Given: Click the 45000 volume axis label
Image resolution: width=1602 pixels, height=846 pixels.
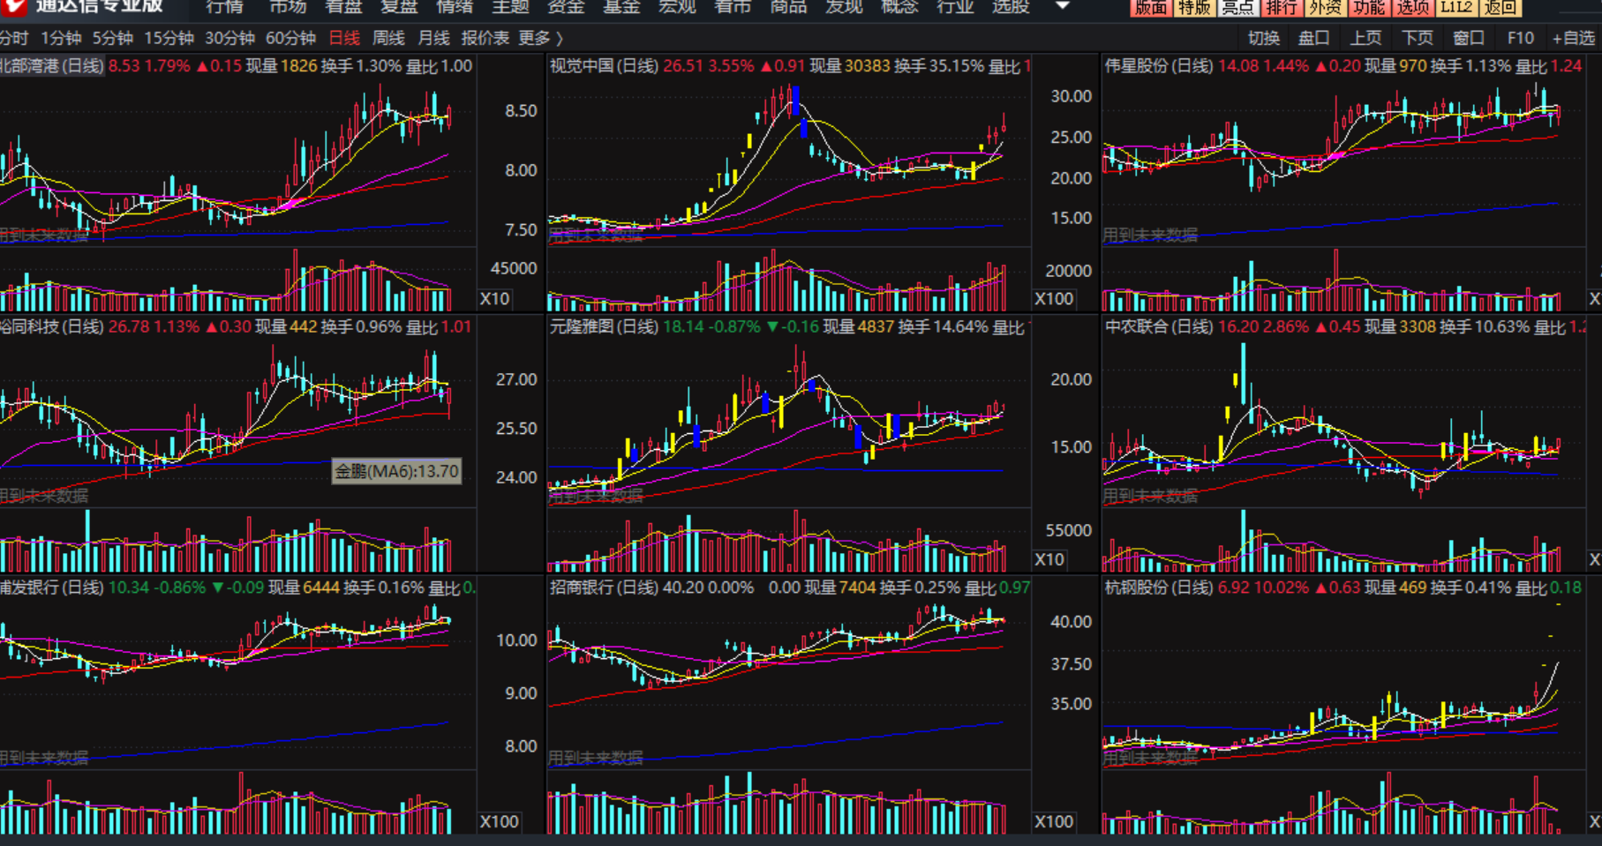Looking at the screenshot, I should pyautogui.click(x=514, y=268).
